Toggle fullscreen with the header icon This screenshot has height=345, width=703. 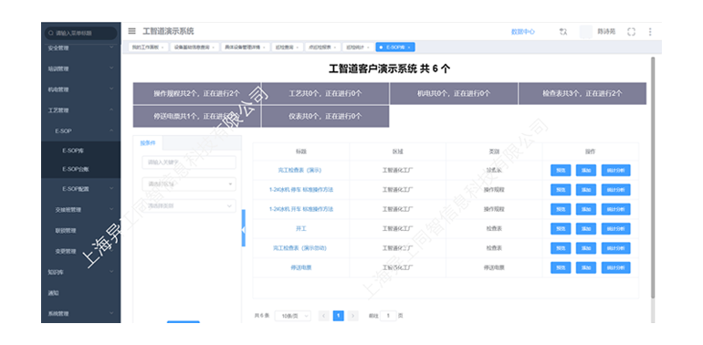point(631,32)
